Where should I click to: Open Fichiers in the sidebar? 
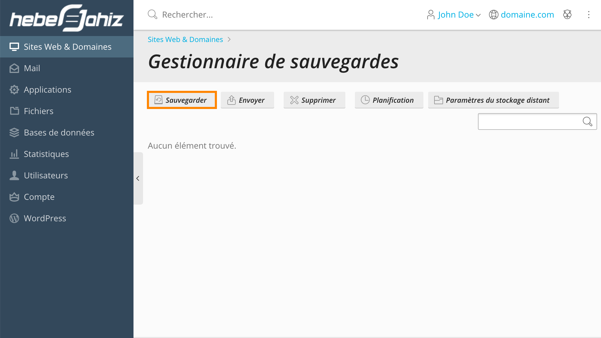[x=67, y=111]
